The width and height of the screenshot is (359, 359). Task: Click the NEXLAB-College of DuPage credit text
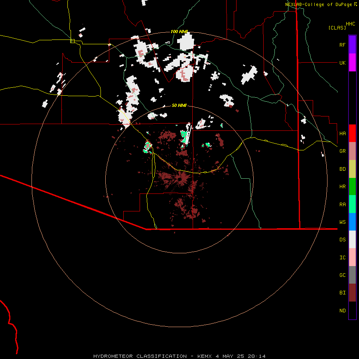[x=318, y=4]
